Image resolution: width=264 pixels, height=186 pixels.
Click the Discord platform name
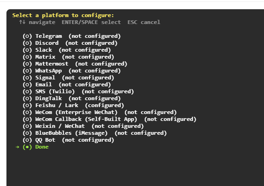coord(47,43)
